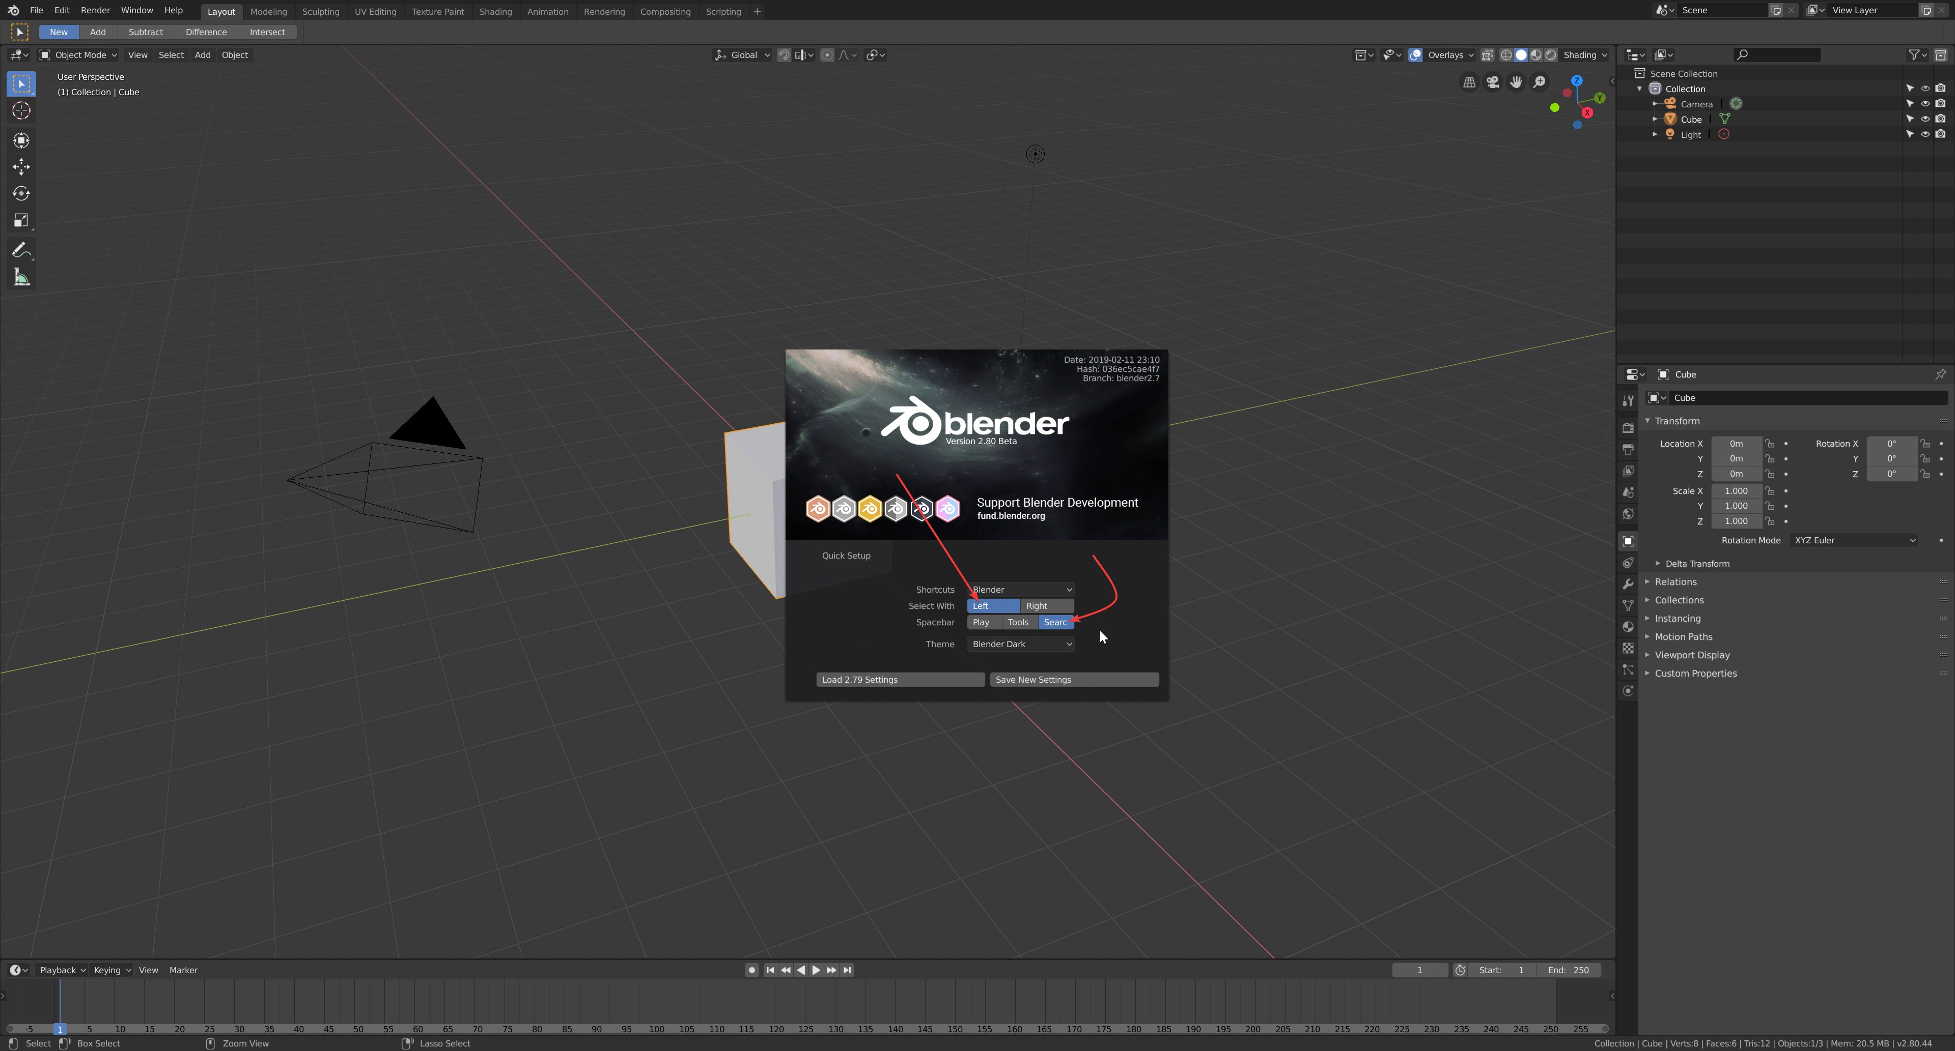Open the Object Constraints properties tab
The height and width of the screenshot is (1051, 1955).
click(x=1628, y=563)
